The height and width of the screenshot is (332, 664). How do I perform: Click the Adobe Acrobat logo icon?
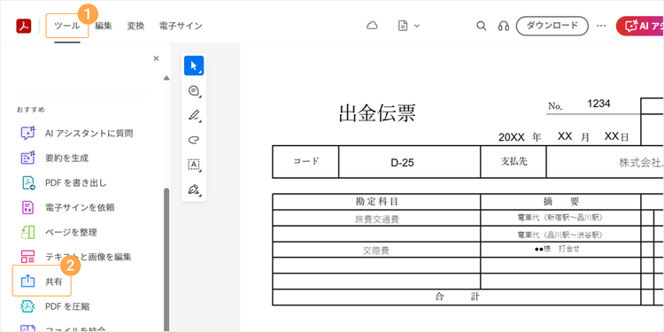(x=24, y=27)
